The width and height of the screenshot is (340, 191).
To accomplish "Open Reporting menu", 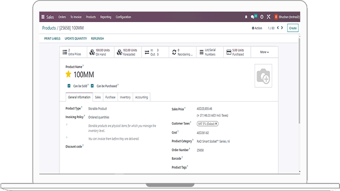I will [x=106, y=17].
